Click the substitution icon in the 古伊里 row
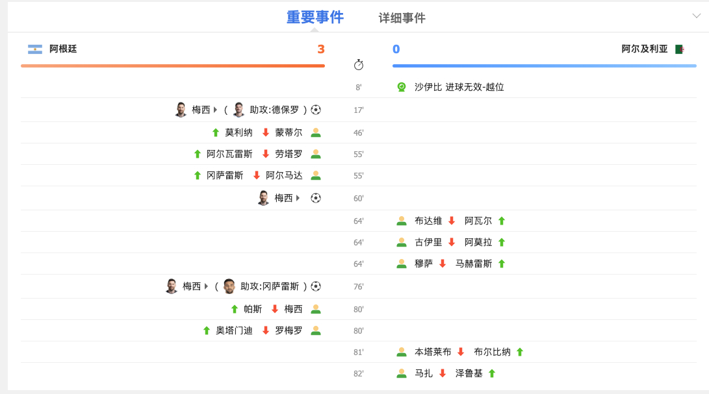Viewport: 709px width, 394px height. point(401,242)
